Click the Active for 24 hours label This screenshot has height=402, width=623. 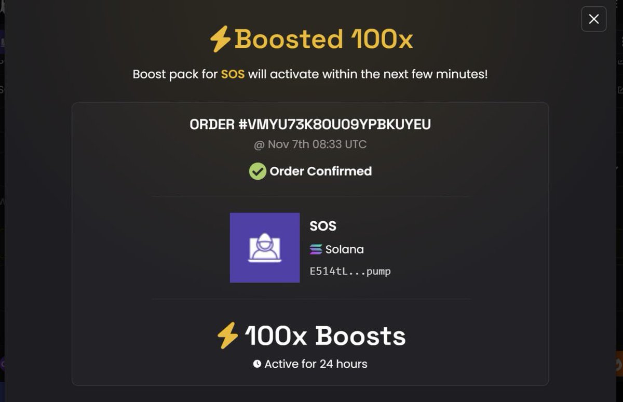[316, 364]
